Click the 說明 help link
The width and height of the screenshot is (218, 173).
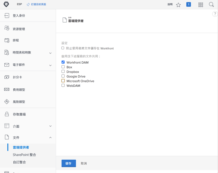tap(170, 4)
